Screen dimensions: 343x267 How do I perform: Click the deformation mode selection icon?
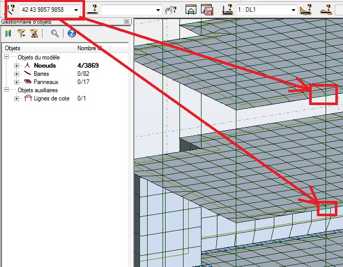(306, 10)
